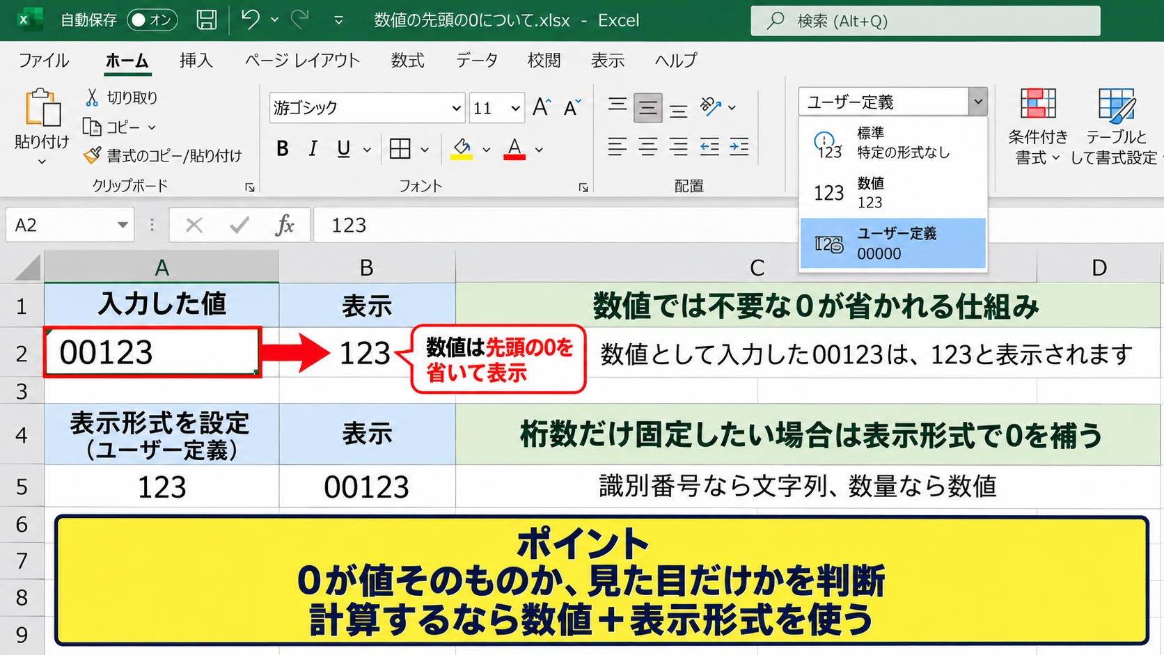Screen dimensions: 1164x655
Task: Open the font size 11 dropdown
Action: [515, 108]
